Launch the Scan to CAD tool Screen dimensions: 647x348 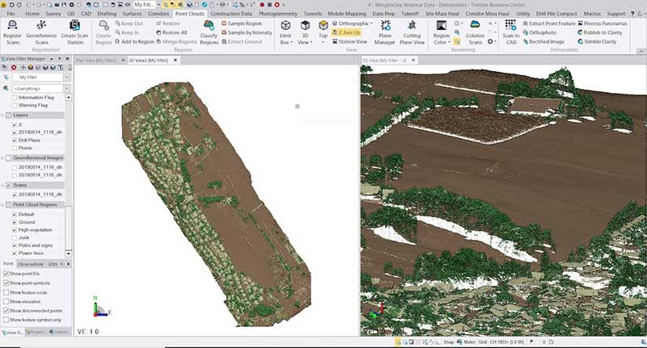(x=511, y=26)
